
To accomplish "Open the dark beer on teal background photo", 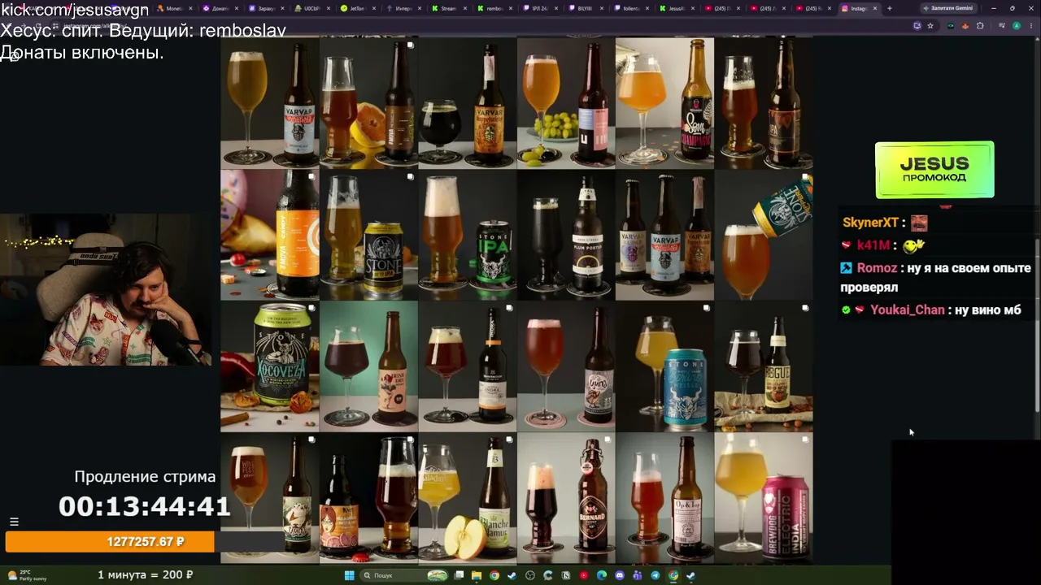I will 368,366.
